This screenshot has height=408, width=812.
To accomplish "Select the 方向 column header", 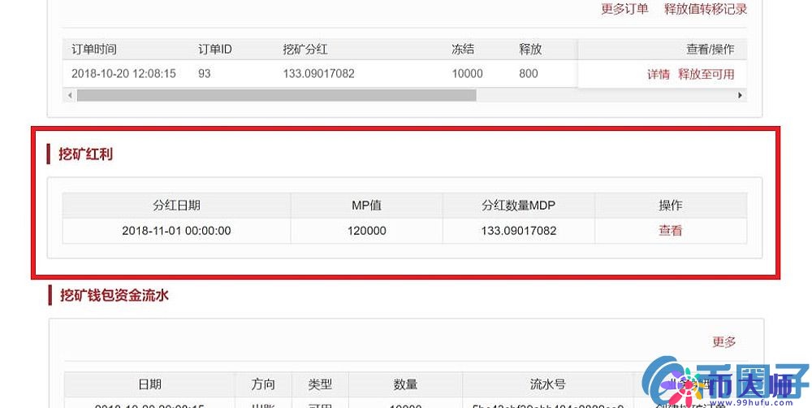I will point(264,384).
